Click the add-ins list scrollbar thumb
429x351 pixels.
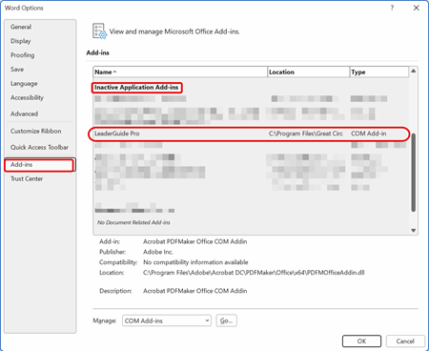click(x=414, y=173)
